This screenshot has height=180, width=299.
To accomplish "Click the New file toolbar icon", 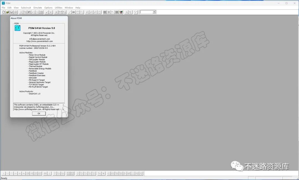I will click(x=3, y=12).
